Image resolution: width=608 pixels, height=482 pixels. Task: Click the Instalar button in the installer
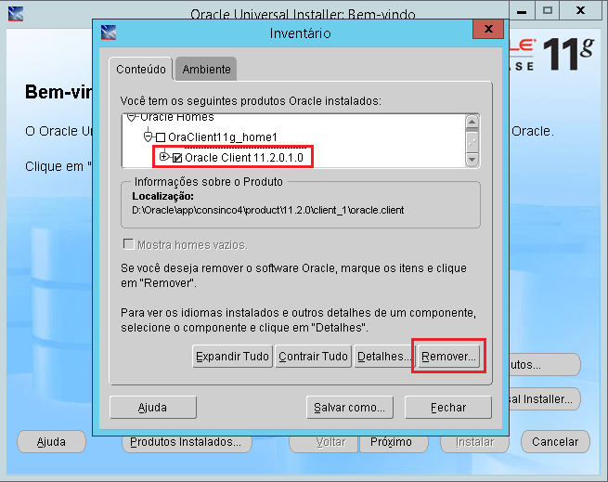click(474, 442)
